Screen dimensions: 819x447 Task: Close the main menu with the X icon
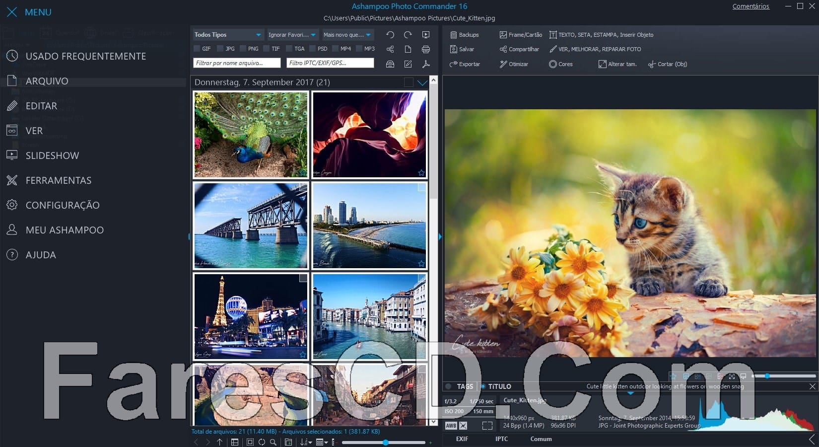pyautogui.click(x=12, y=12)
